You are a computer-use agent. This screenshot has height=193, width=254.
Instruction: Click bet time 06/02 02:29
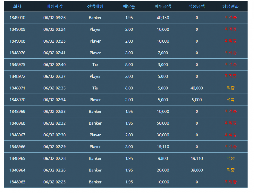point(54,147)
